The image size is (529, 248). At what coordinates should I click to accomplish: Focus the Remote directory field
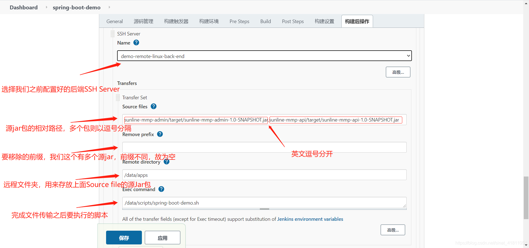(264, 175)
